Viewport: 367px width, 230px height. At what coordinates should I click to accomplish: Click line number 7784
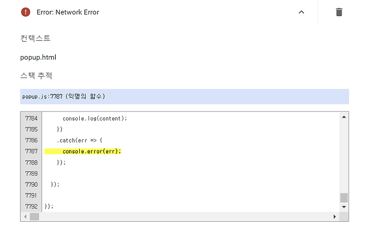31,118
